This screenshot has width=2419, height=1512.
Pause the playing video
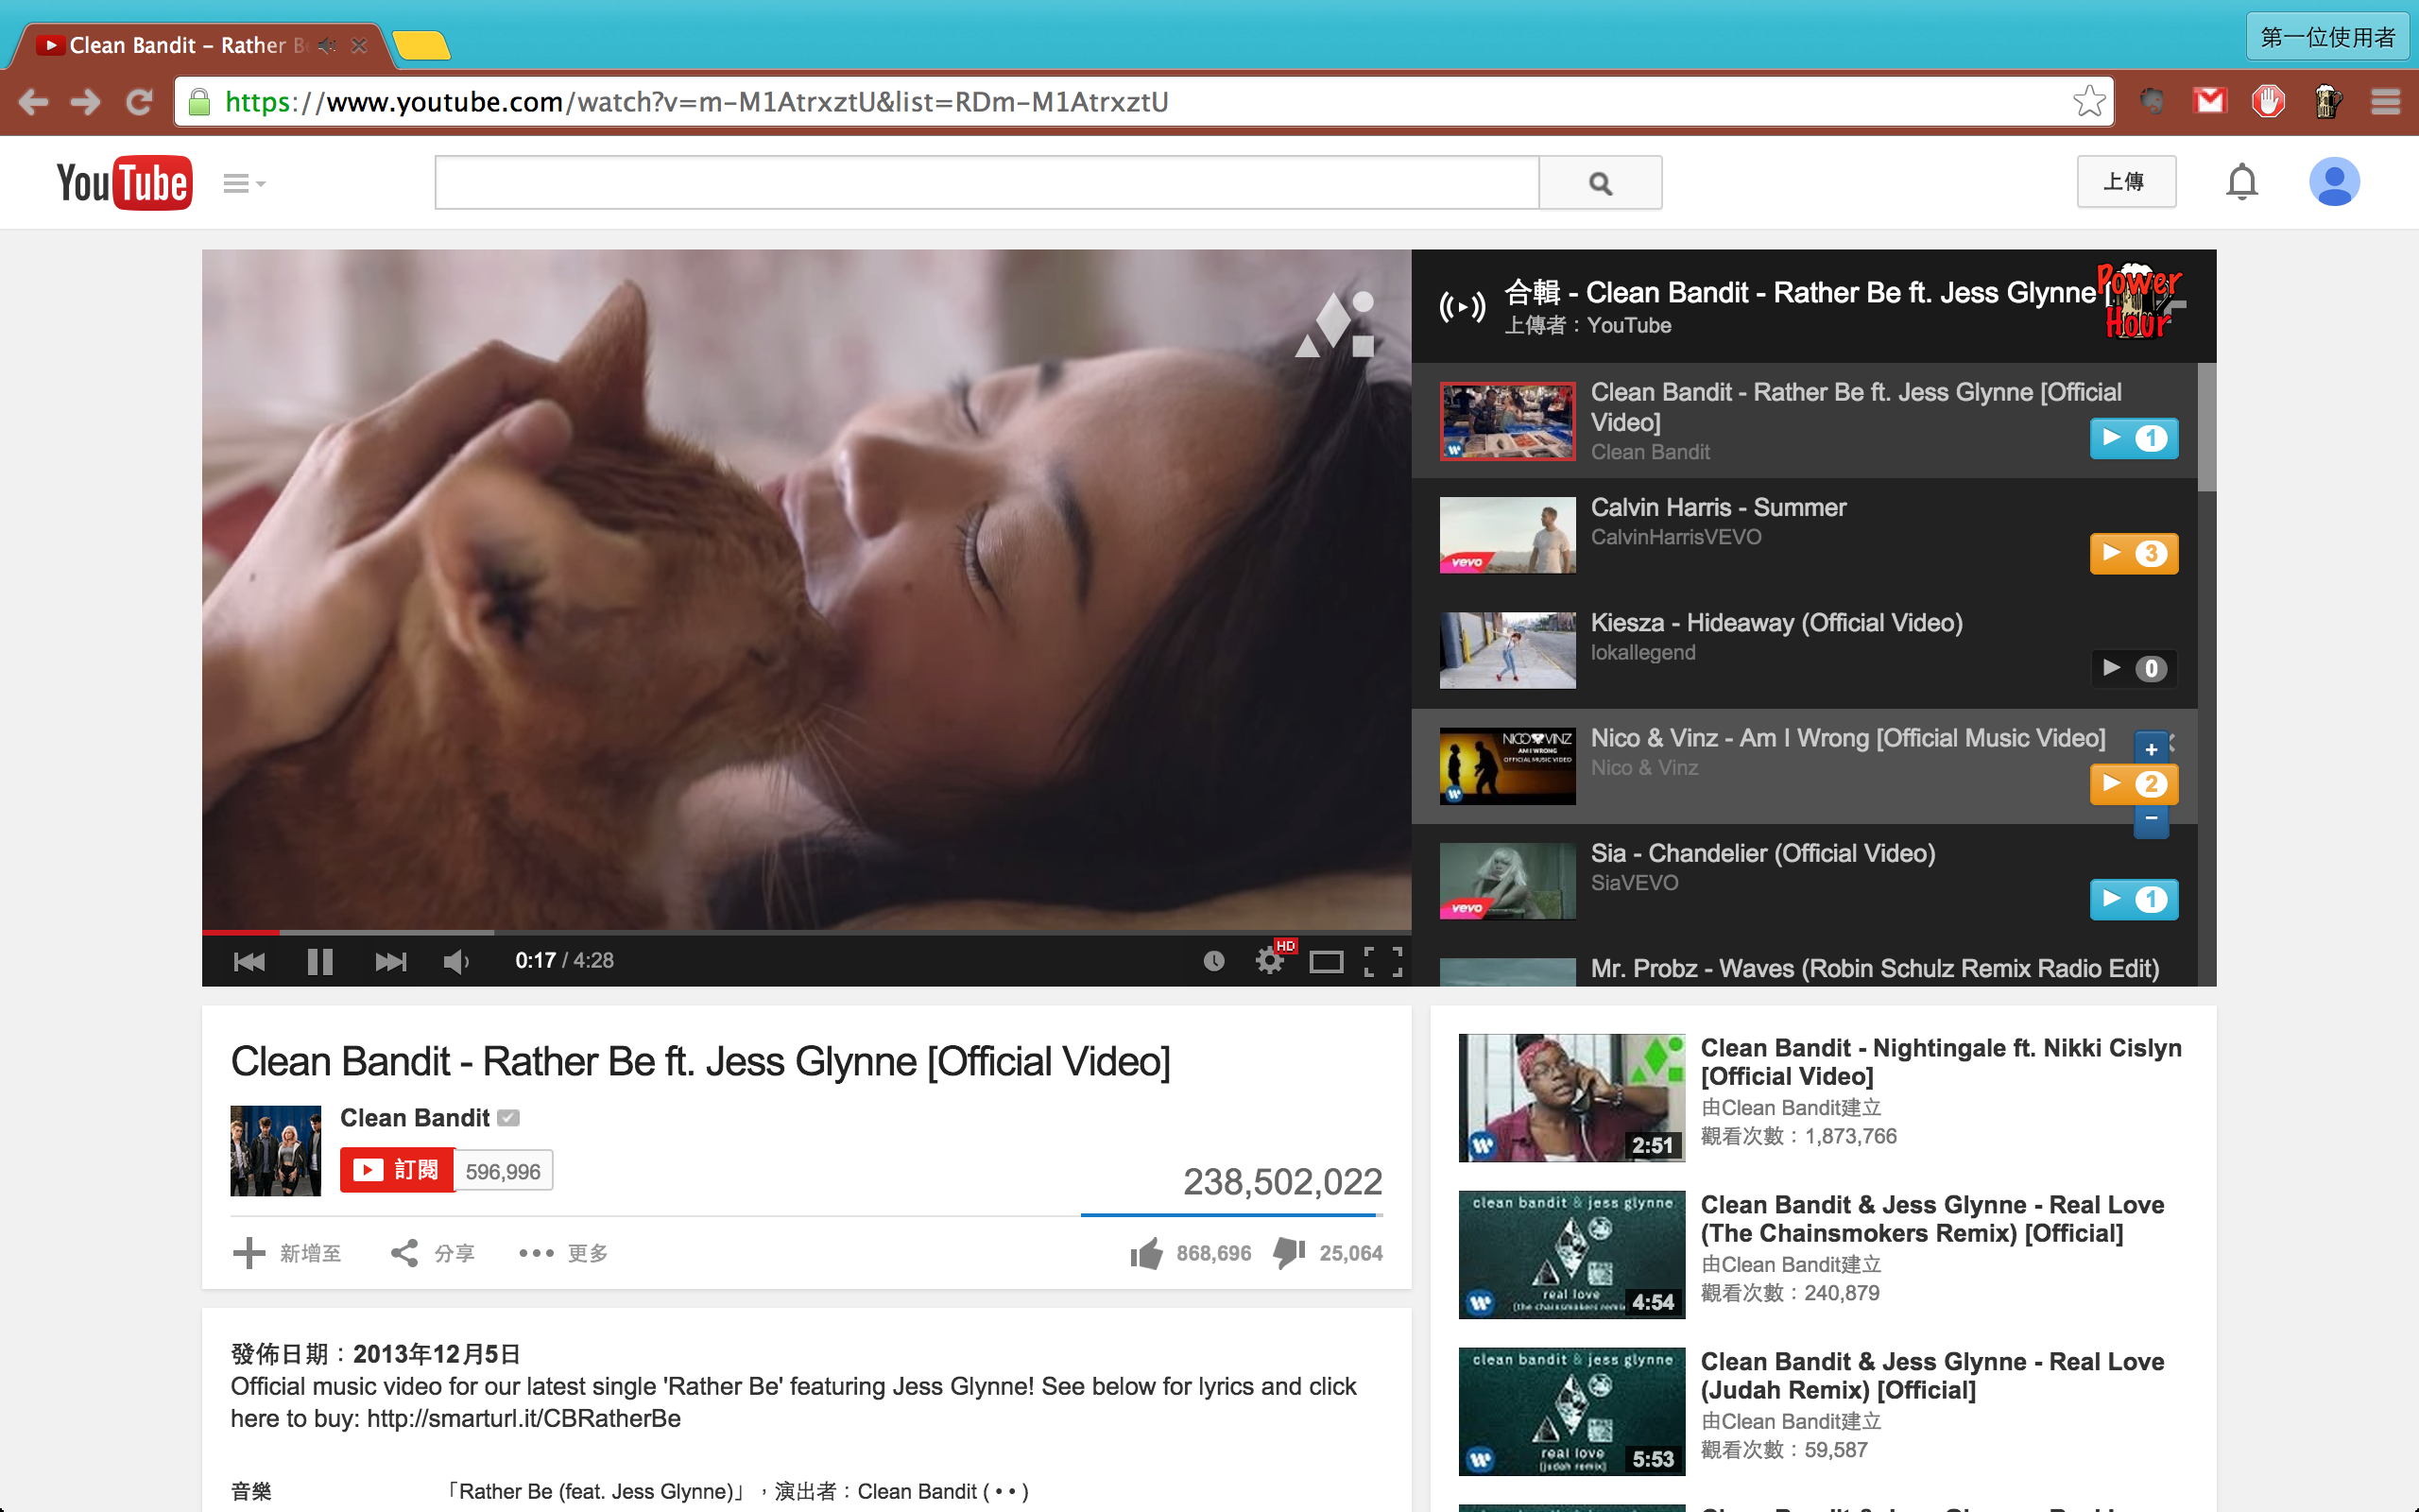point(320,961)
